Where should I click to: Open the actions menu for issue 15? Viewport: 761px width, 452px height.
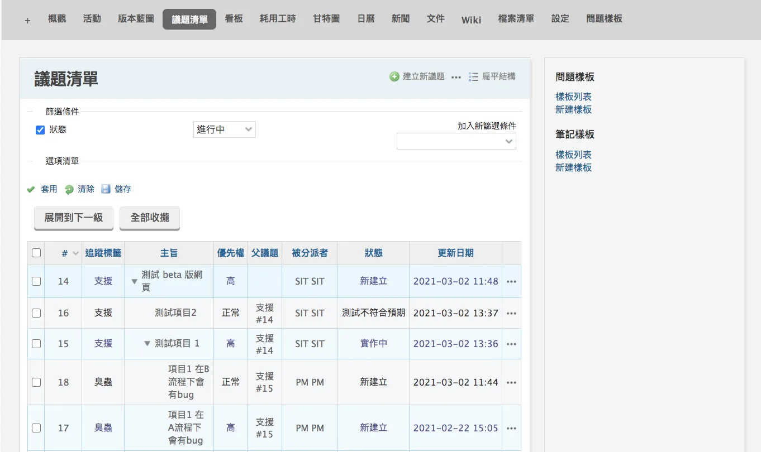tap(511, 344)
